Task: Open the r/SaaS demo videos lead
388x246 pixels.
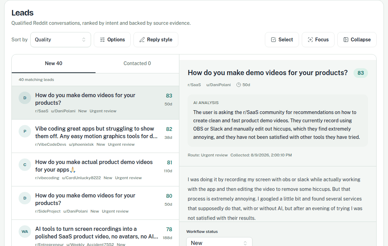Action: pyautogui.click(x=95, y=103)
